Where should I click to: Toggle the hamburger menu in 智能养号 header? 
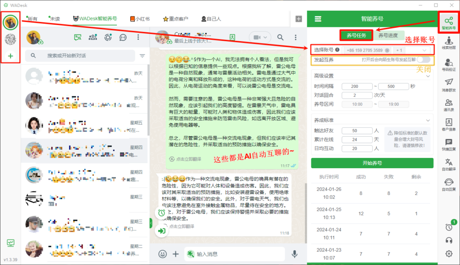(318, 19)
